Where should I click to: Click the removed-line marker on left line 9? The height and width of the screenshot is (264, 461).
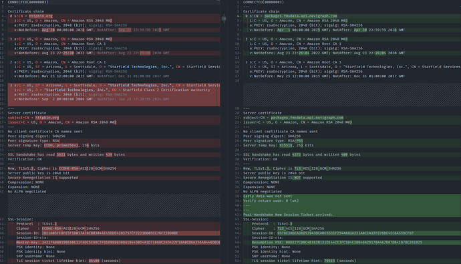click(x=5, y=39)
